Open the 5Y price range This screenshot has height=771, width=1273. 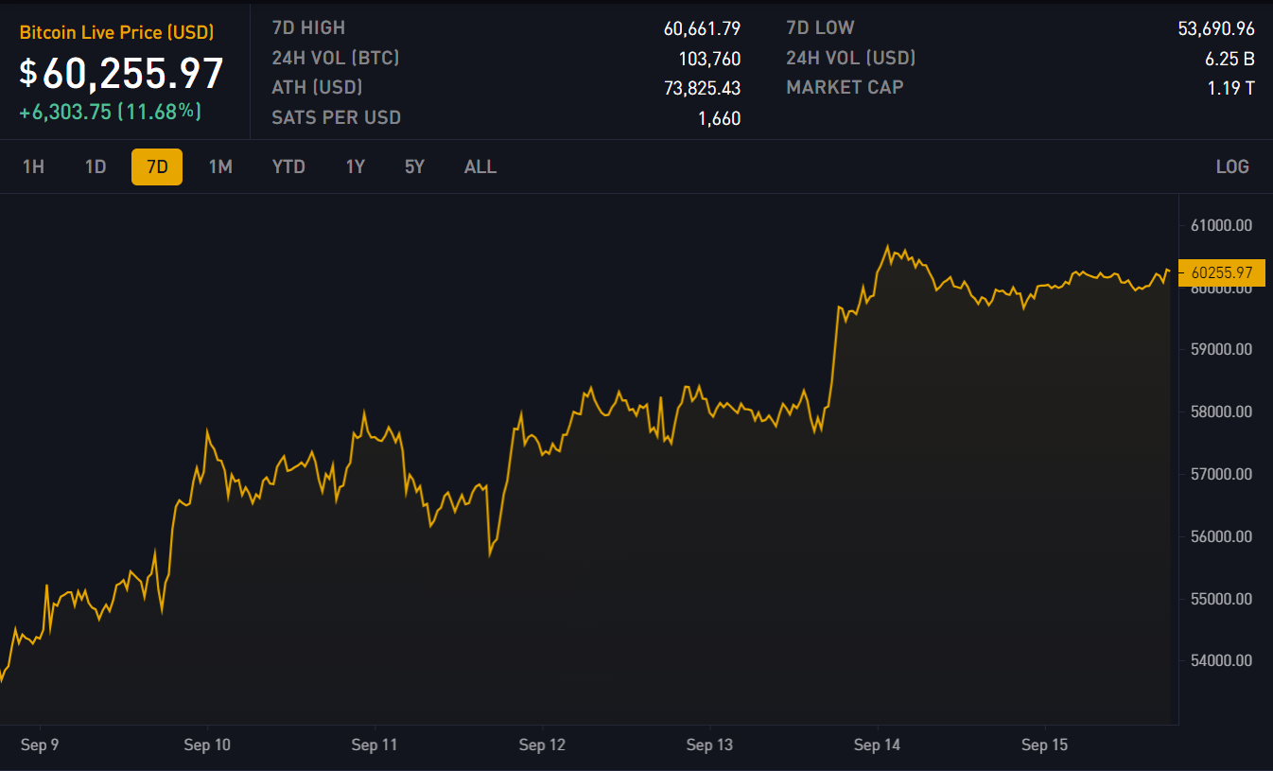click(x=414, y=167)
